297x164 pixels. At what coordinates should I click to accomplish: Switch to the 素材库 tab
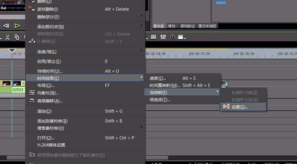[159, 26]
